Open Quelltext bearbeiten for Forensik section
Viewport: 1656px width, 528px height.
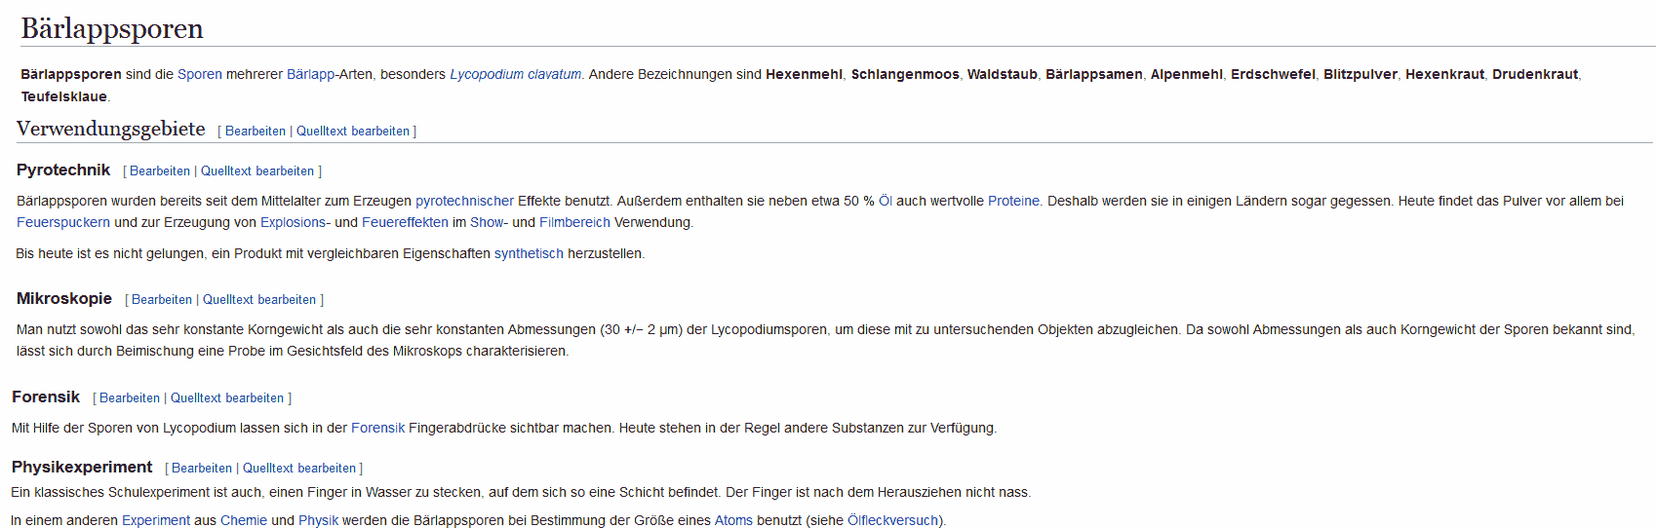click(227, 398)
